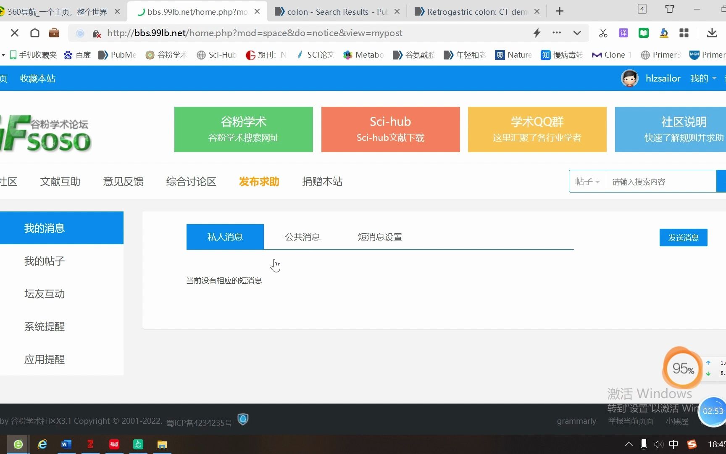The width and height of the screenshot is (726, 454).
Task: Expand the 帖子 search type dropdown
Action: pos(587,182)
